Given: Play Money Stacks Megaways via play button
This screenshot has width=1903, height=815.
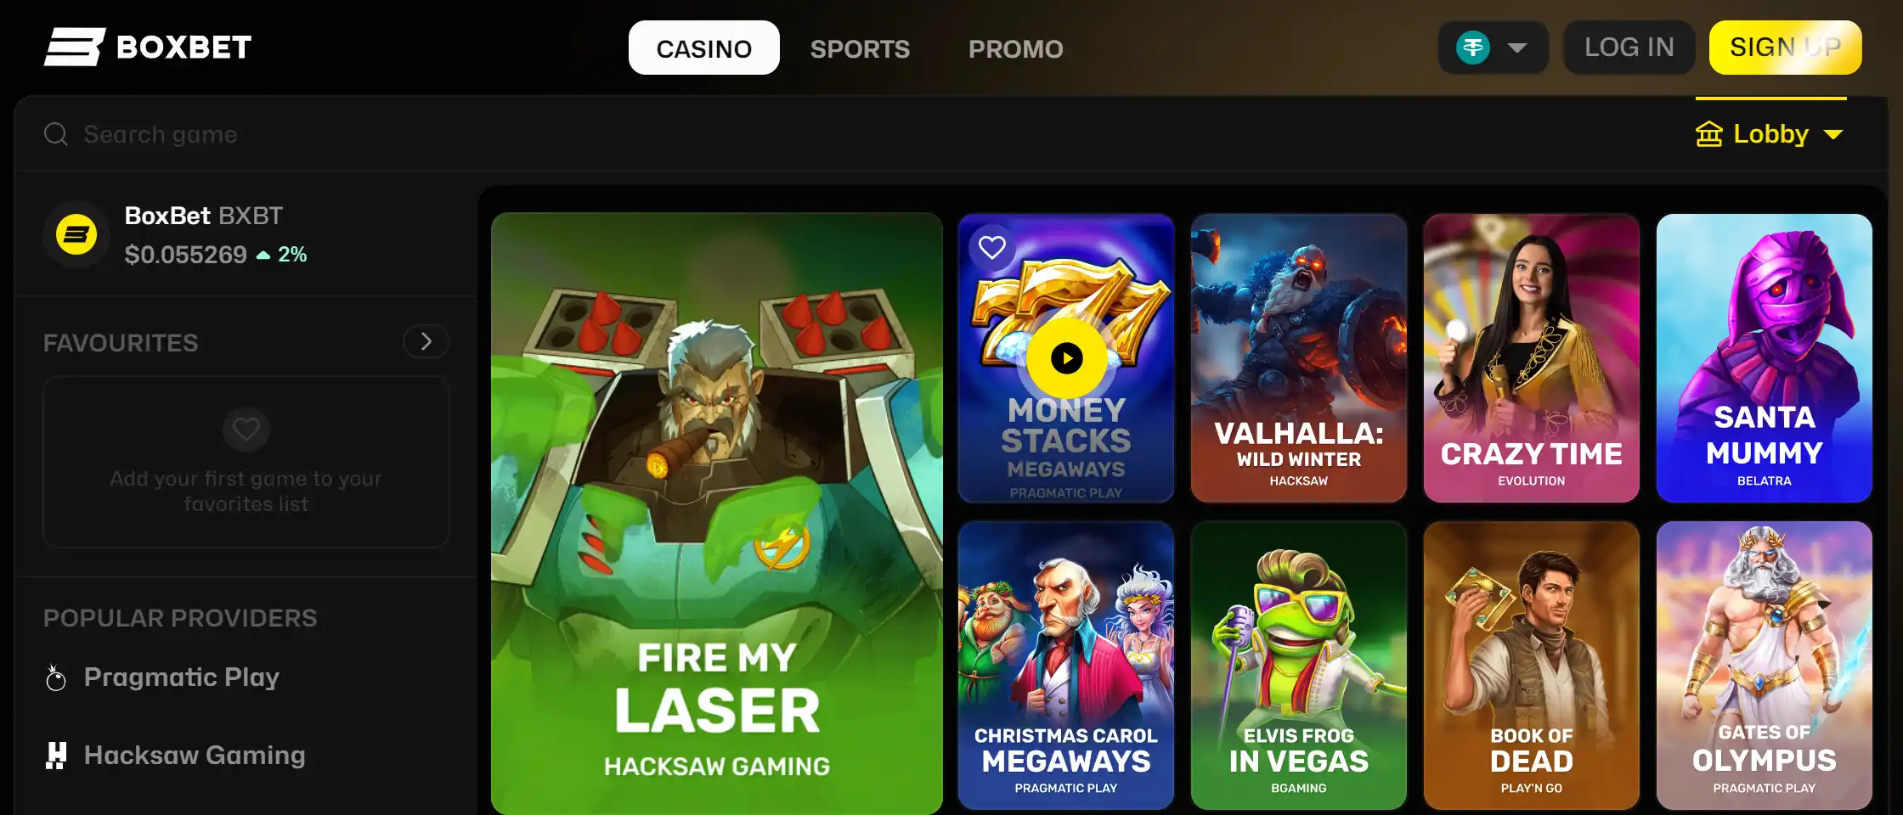Looking at the screenshot, I should pyautogui.click(x=1067, y=358).
